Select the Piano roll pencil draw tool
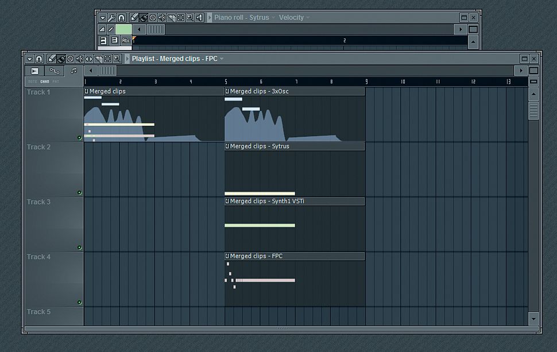 pyautogui.click(x=134, y=17)
